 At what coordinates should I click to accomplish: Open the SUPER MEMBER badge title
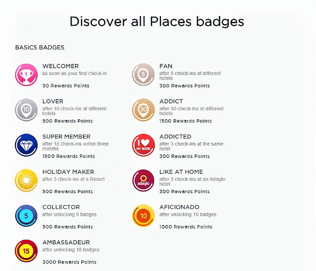point(67,137)
